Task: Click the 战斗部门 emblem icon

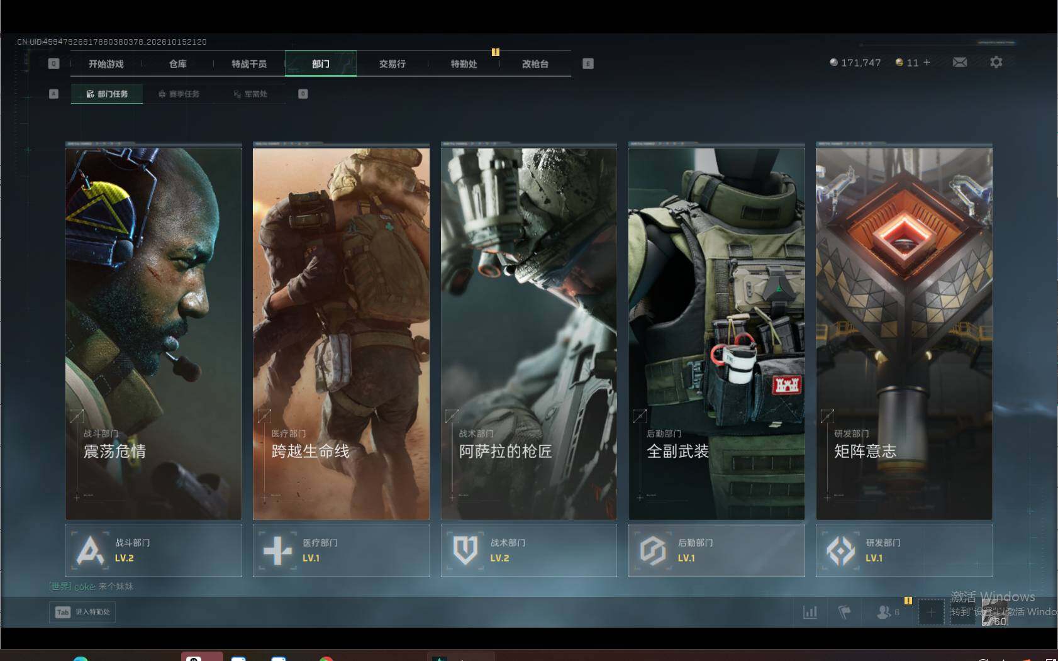Action: click(90, 550)
